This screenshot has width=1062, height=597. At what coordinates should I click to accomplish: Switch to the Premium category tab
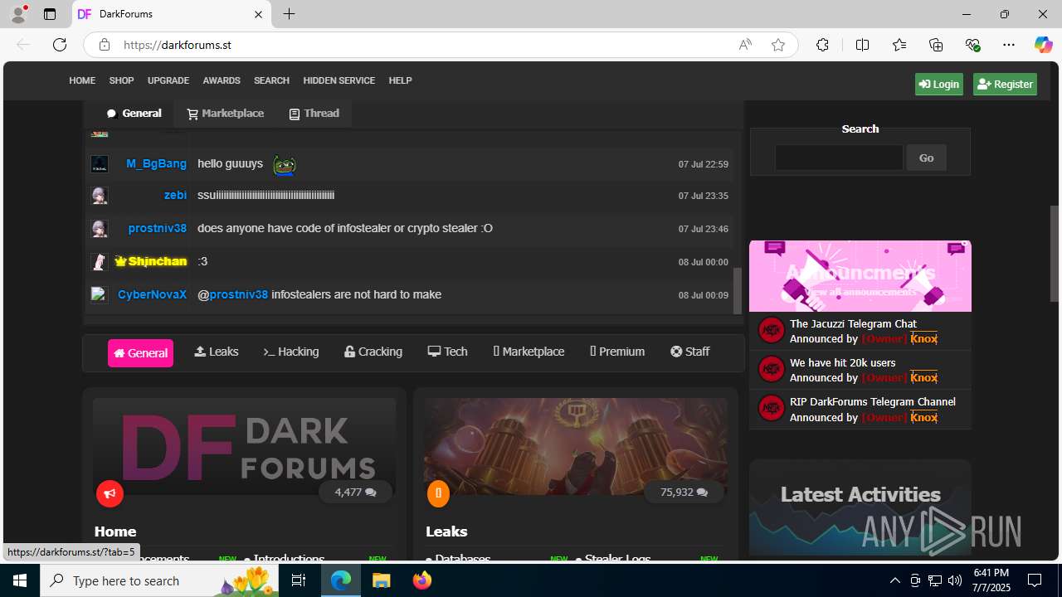[x=617, y=352]
